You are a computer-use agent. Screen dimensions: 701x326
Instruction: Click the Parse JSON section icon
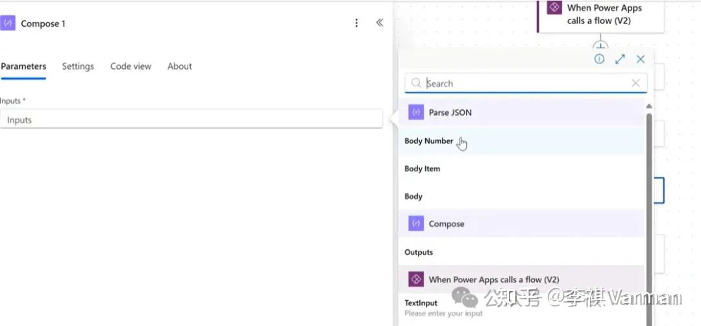coord(416,113)
